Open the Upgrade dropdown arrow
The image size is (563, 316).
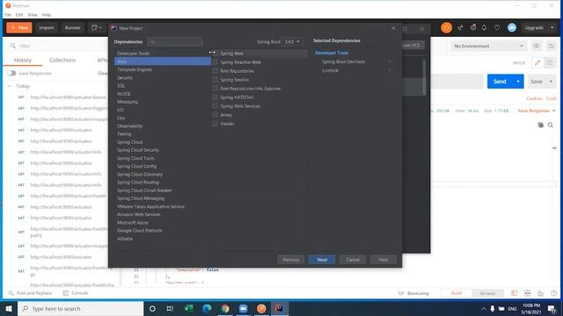552,27
